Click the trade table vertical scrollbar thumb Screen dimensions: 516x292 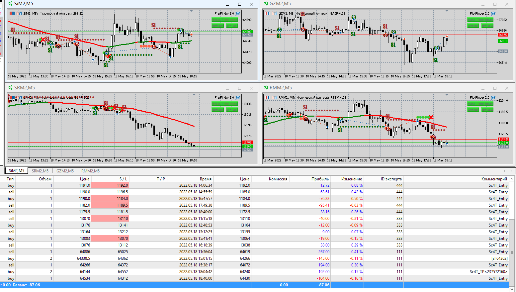(x=512, y=252)
